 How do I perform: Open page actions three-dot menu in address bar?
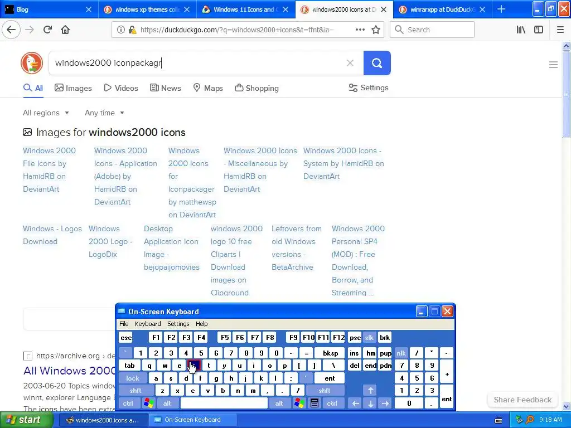360,30
